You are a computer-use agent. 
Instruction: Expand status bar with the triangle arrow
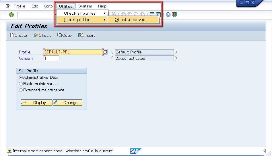(x=264, y=151)
